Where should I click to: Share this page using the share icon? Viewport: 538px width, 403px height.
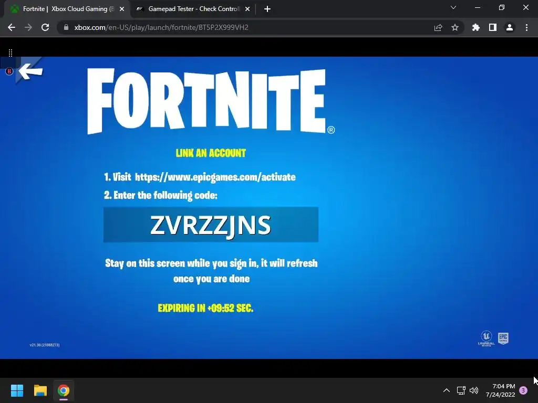pyautogui.click(x=438, y=27)
